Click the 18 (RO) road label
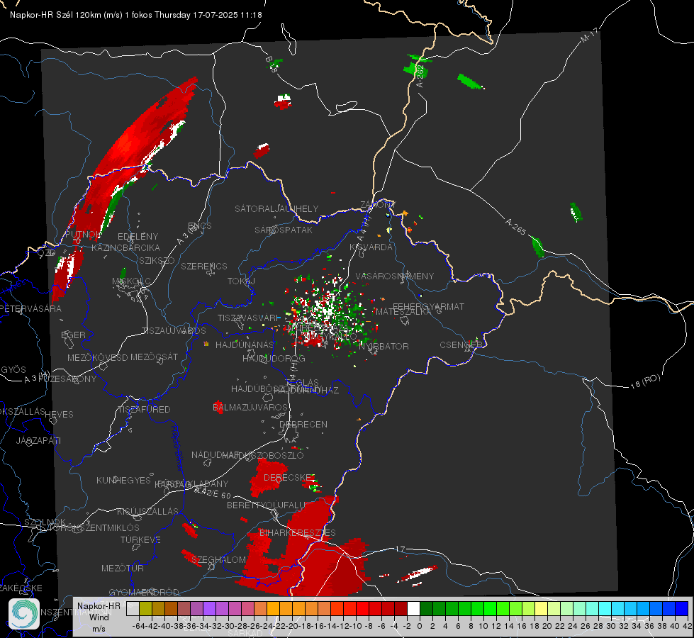694x638 pixels. point(645,381)
